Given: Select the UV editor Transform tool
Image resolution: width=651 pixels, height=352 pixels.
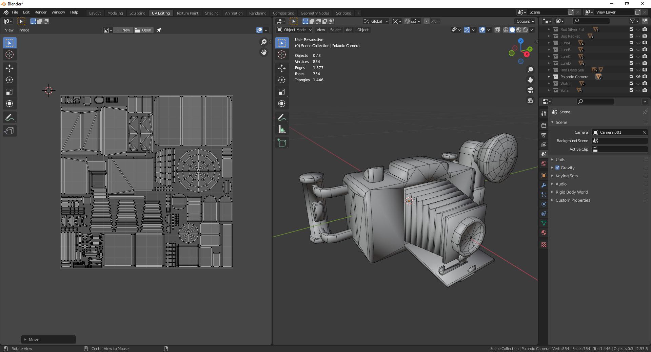Looking at the screenshot, I should coord(9,104).
